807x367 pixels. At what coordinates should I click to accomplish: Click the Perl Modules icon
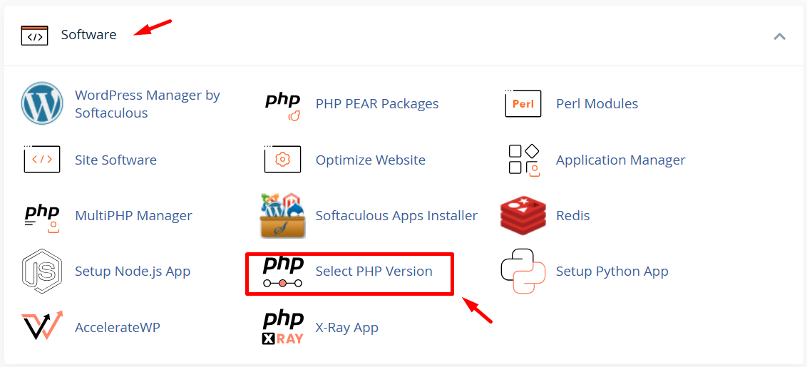pos(523,104)
